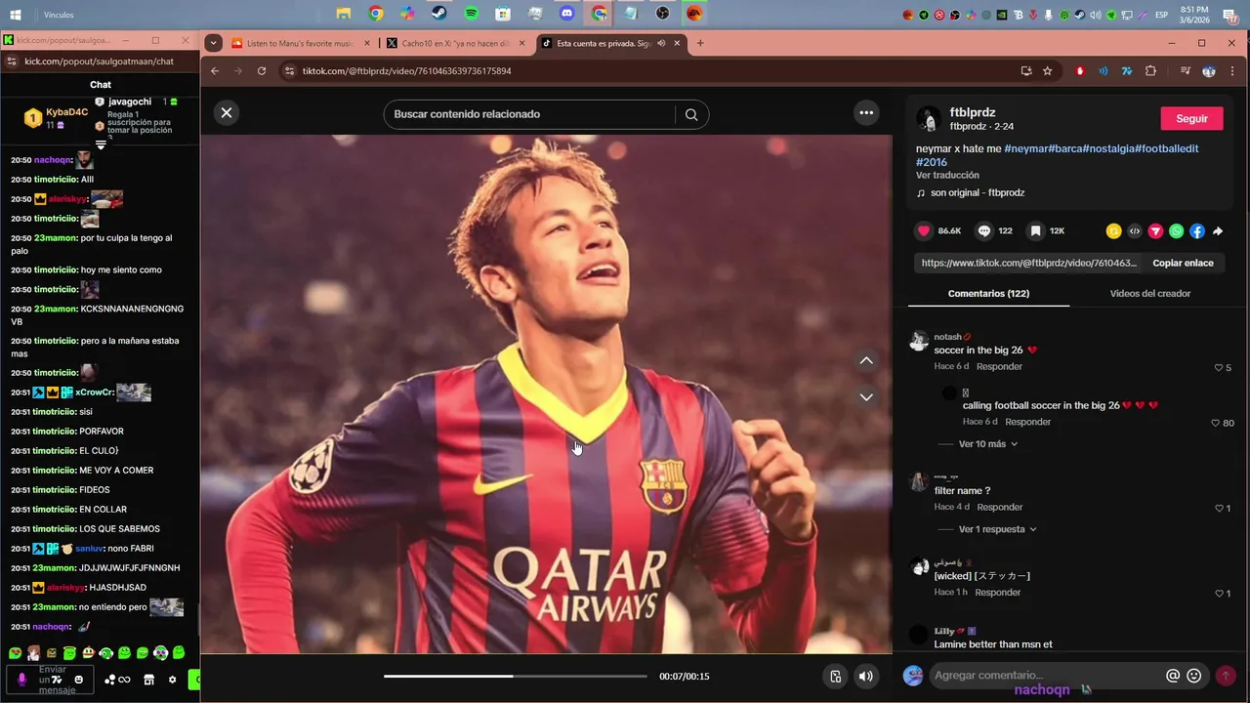Click the embed code icon
Screen dimensions: 1250x703
1135,231
